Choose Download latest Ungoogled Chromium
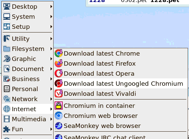 (x=121, y=83)
